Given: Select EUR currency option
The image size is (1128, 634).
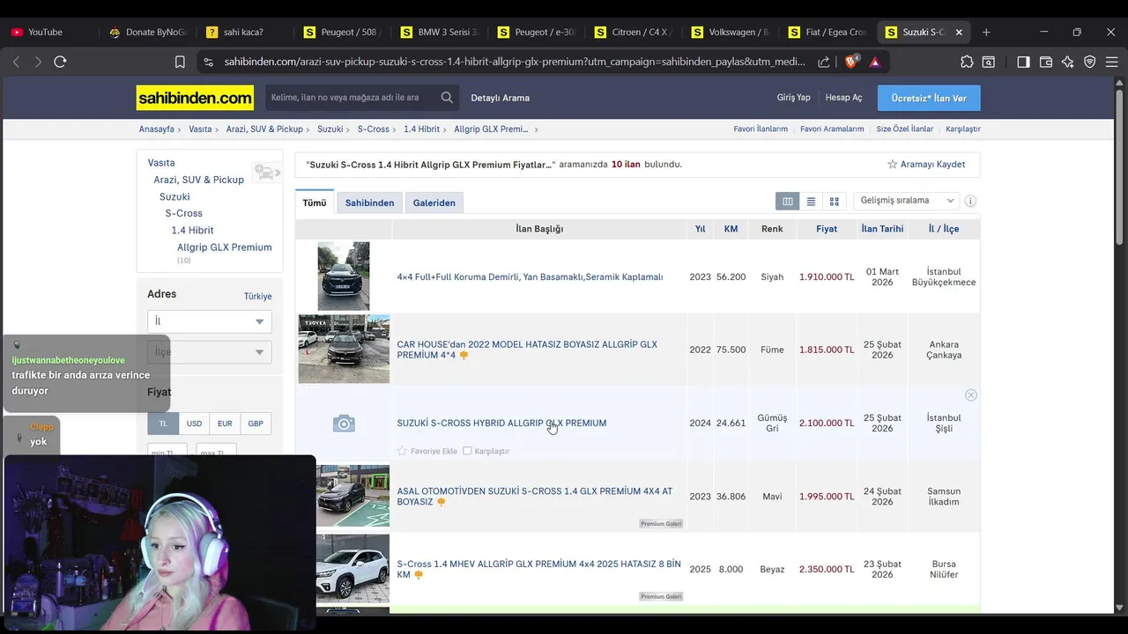Looking at the screenshot, I should tap(225, 424).
